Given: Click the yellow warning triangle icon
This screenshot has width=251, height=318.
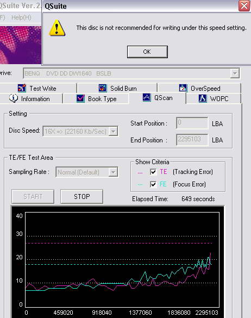Looking at the screenshot, I should 57,28.
